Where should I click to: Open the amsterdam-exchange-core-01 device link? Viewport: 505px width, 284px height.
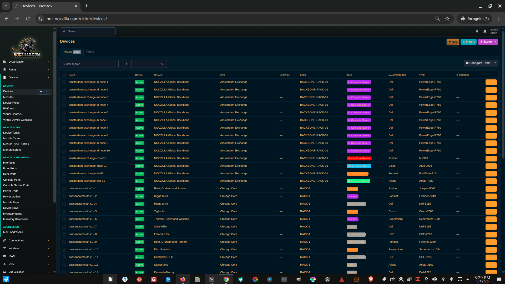pos(87,158)
